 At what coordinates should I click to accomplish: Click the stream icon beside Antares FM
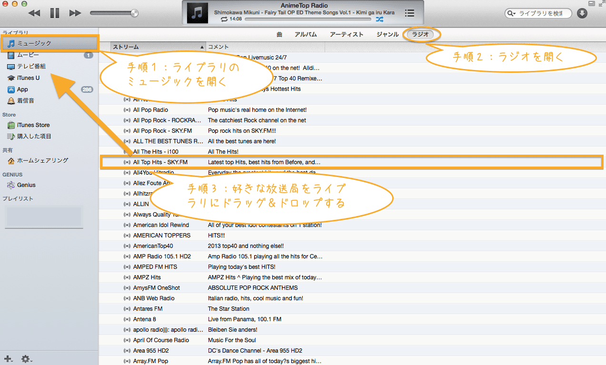(x=127, y=309)
